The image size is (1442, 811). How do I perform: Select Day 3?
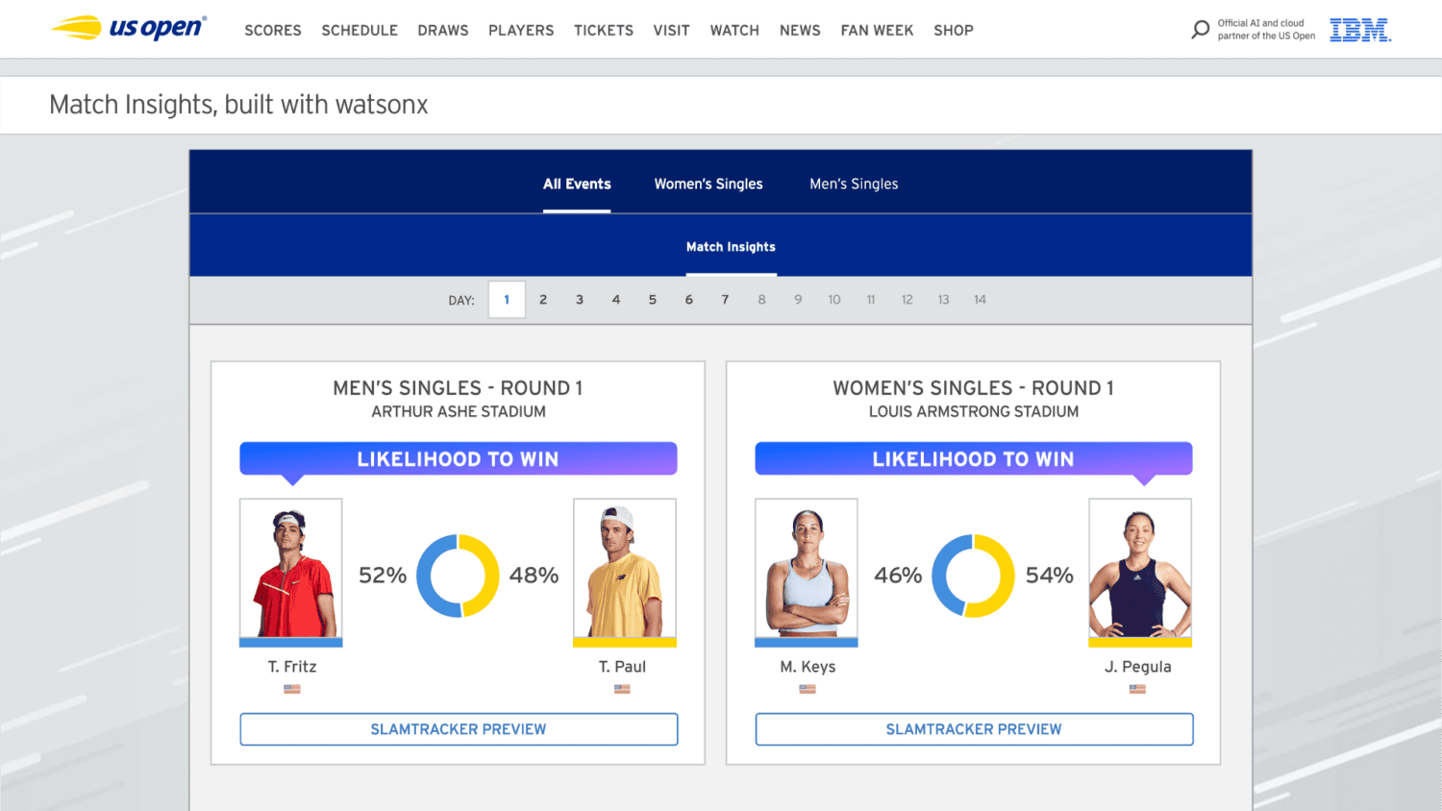[x=580, y=300]
